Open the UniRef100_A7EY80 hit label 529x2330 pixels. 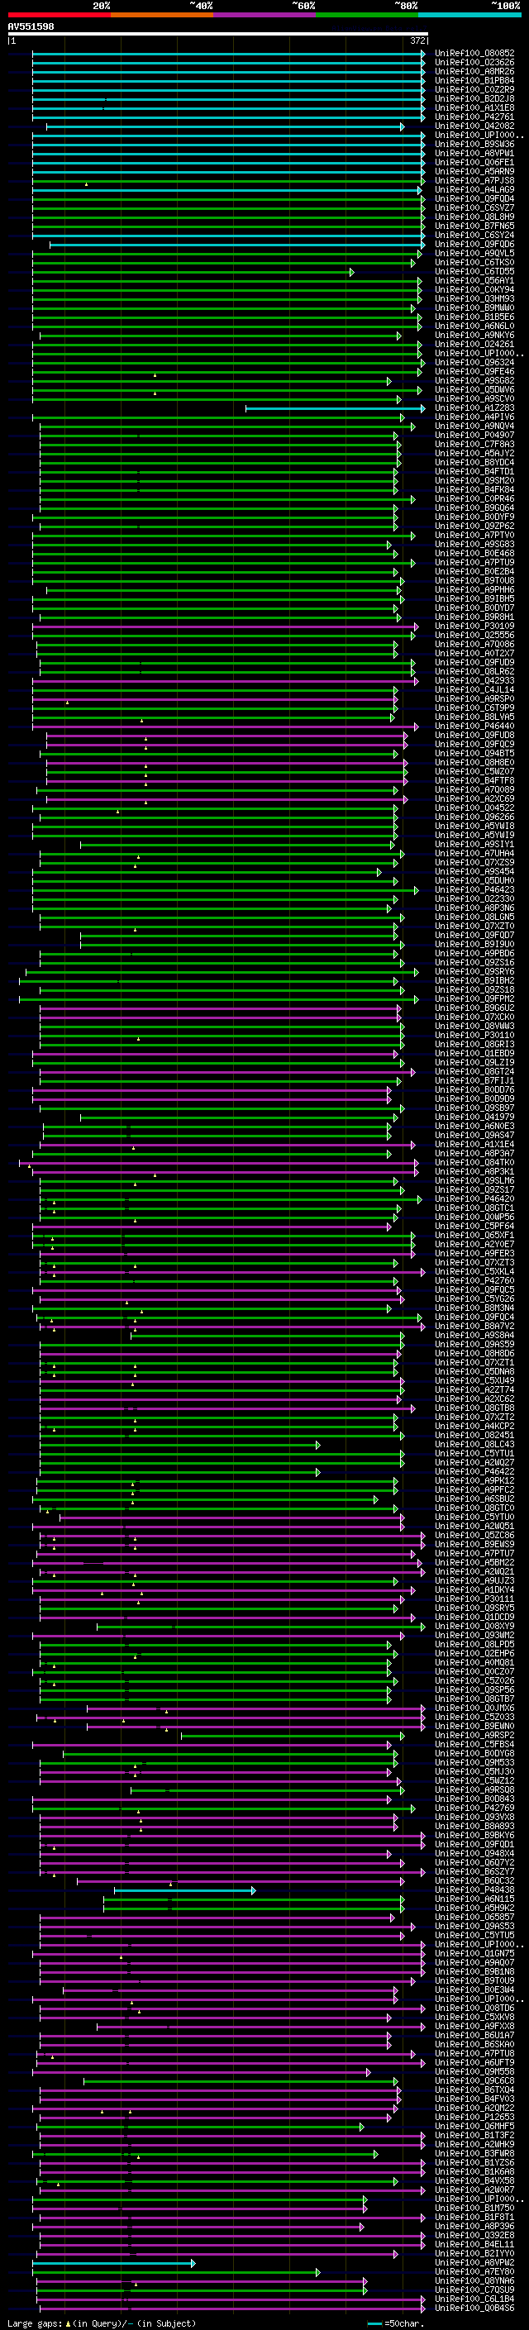pyautogui.click(x=474, y=2271)
